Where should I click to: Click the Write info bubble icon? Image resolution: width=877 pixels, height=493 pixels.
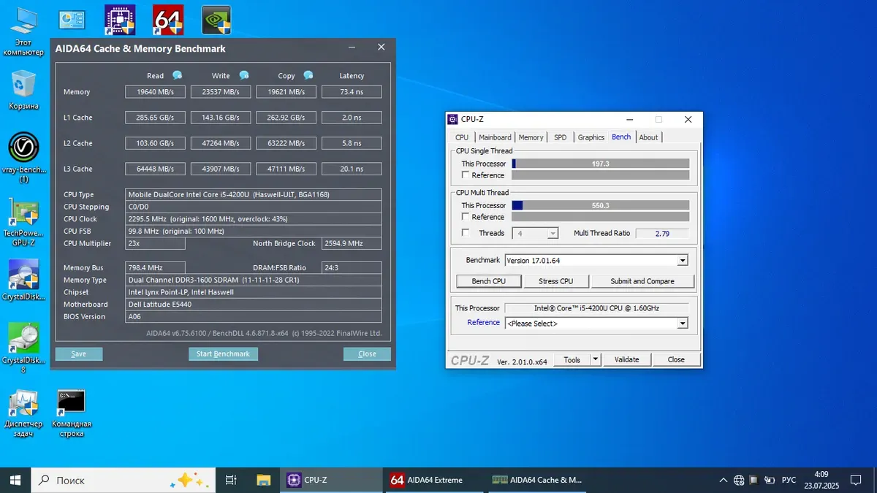[244, 75]
